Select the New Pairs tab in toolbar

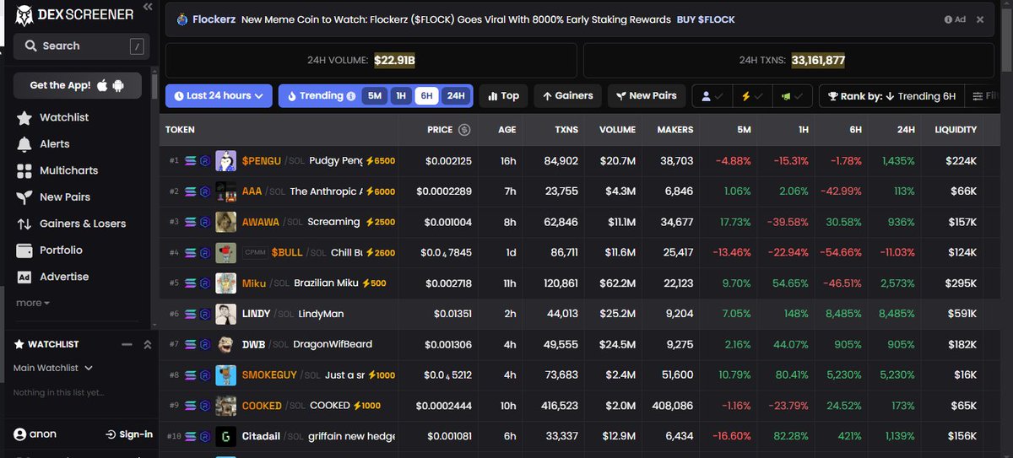click(x=646, y=96)
